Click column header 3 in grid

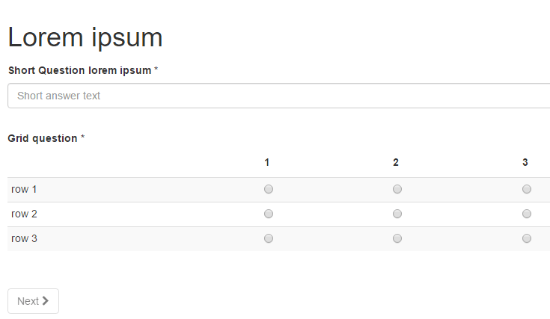pos(525,162)
